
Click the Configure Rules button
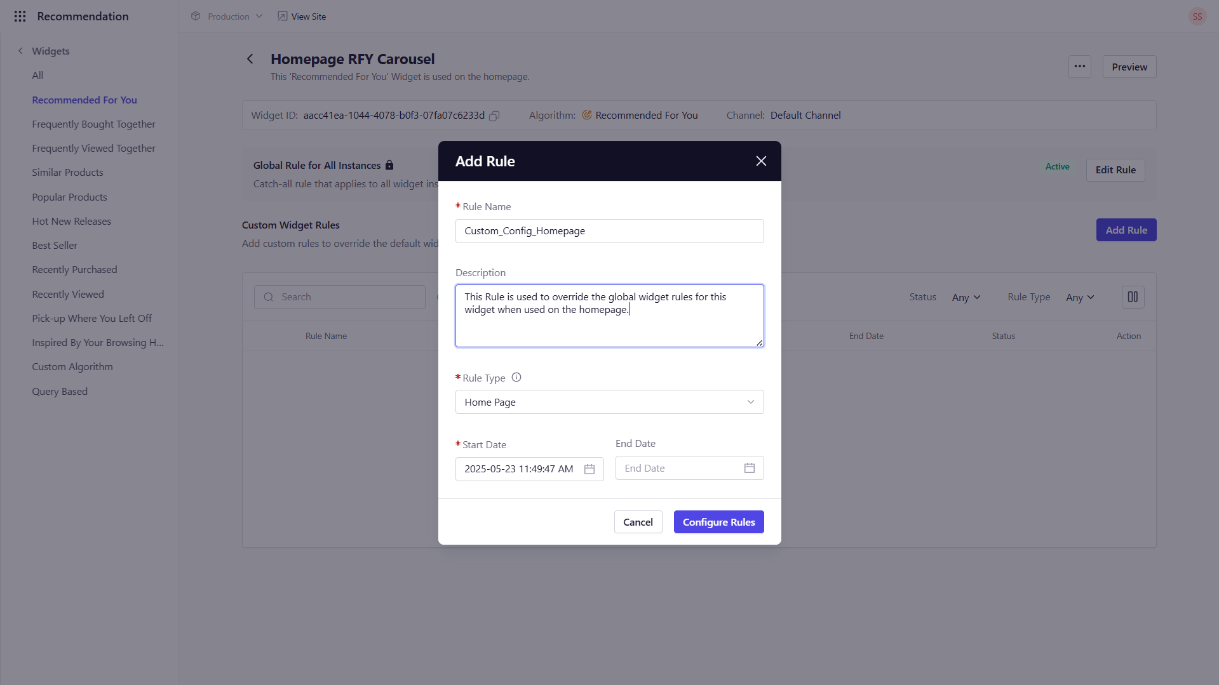[718, 522]
